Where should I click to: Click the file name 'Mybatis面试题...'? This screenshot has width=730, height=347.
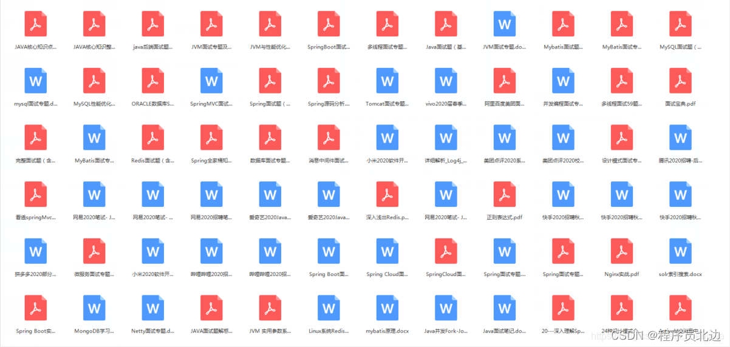pos(564,47)
